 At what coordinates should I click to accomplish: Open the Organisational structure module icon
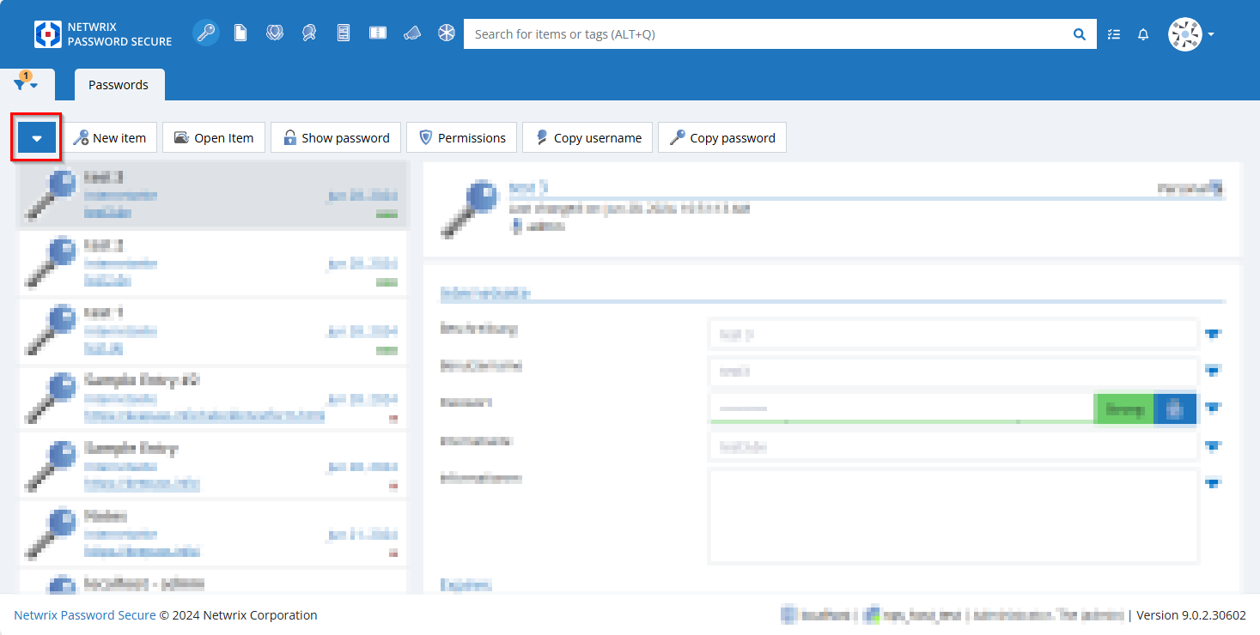275,33
